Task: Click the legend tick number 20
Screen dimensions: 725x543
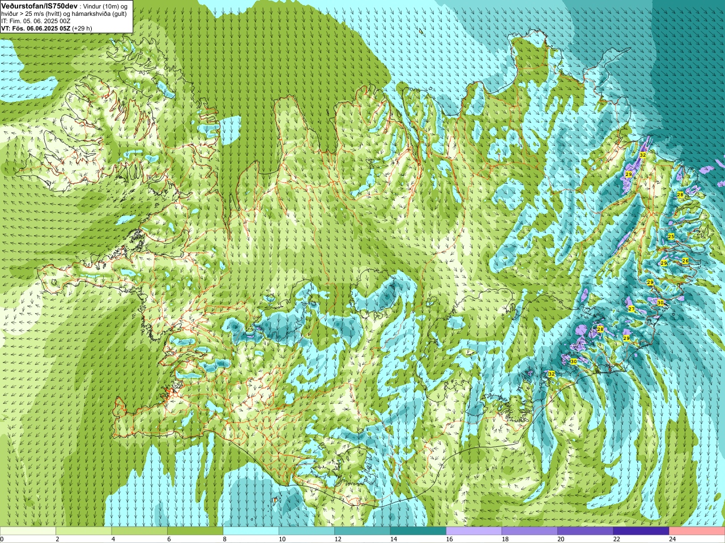Action: point(561,539)
